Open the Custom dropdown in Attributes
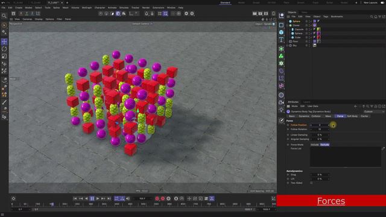The width and height of the screenshot is (386, 217). pyautogui.click(x=374, y=112)
